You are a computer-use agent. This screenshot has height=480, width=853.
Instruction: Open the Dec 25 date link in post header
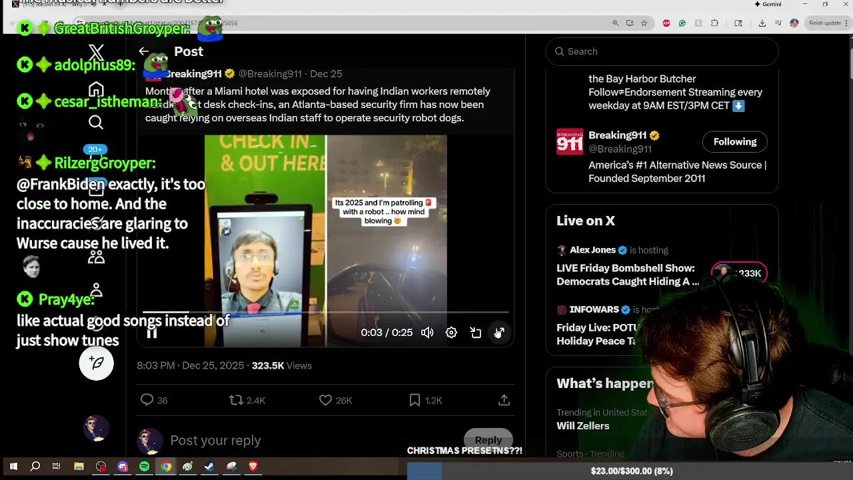click(x=326, y=74)
